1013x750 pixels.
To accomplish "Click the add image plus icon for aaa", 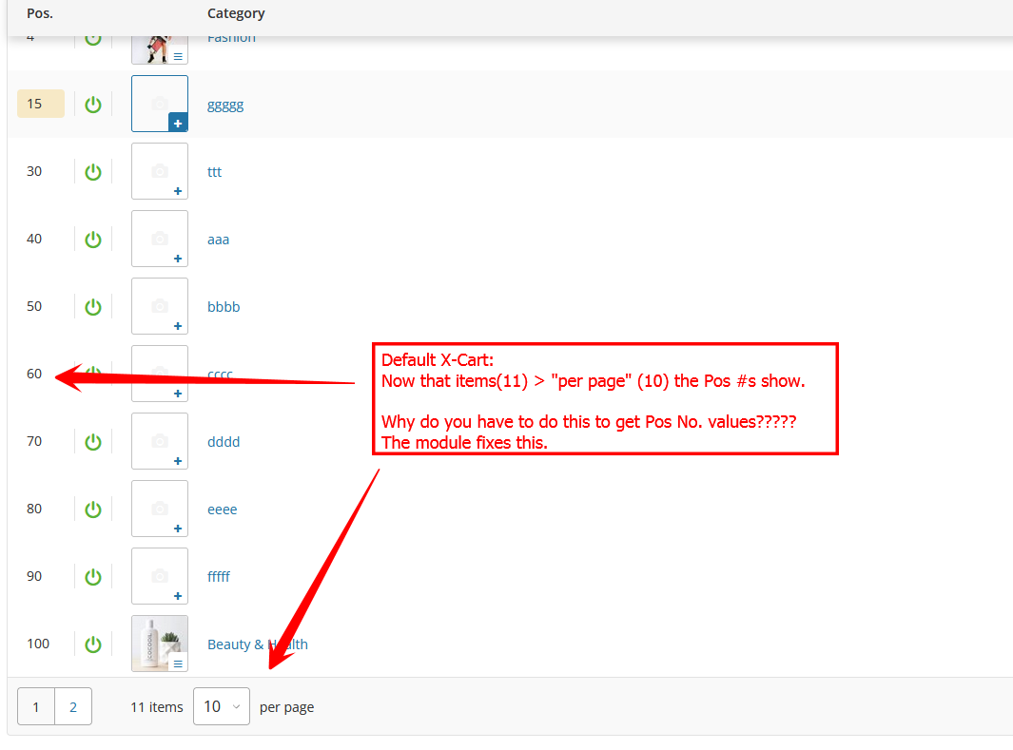I will click(x=178, y=259).
